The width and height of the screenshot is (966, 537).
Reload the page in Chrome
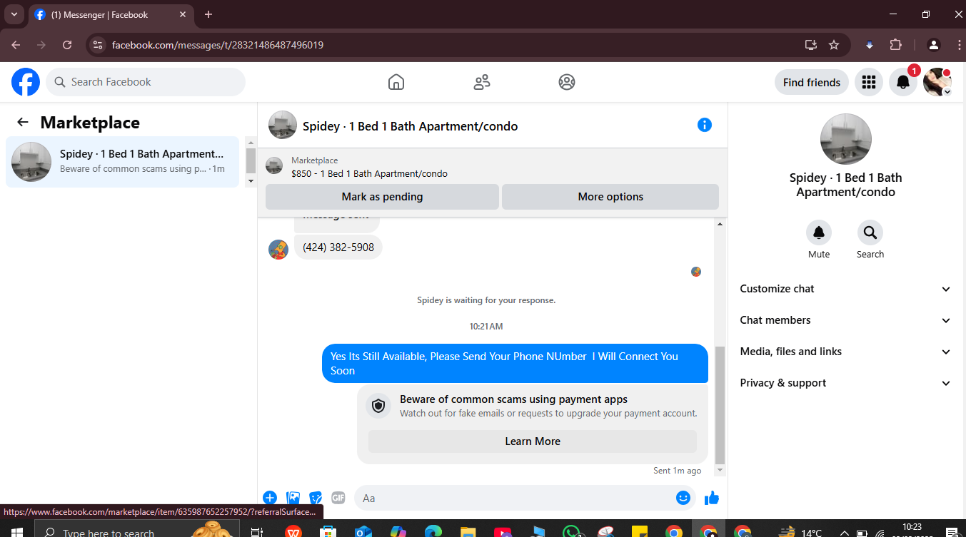click(67, 45)
